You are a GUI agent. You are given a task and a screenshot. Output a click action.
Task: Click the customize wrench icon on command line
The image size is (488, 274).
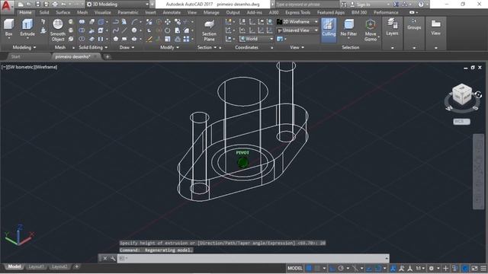click(113, 258)
